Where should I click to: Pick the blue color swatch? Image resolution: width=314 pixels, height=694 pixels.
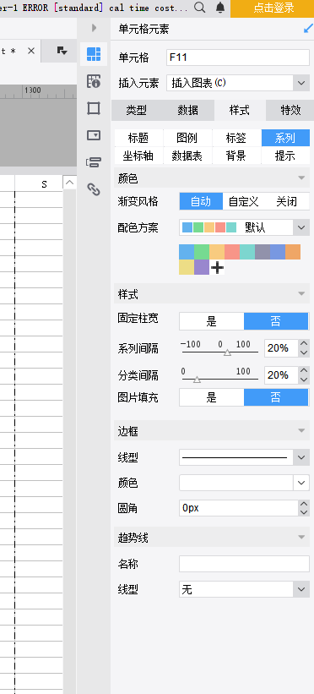(x=187, y=252)
